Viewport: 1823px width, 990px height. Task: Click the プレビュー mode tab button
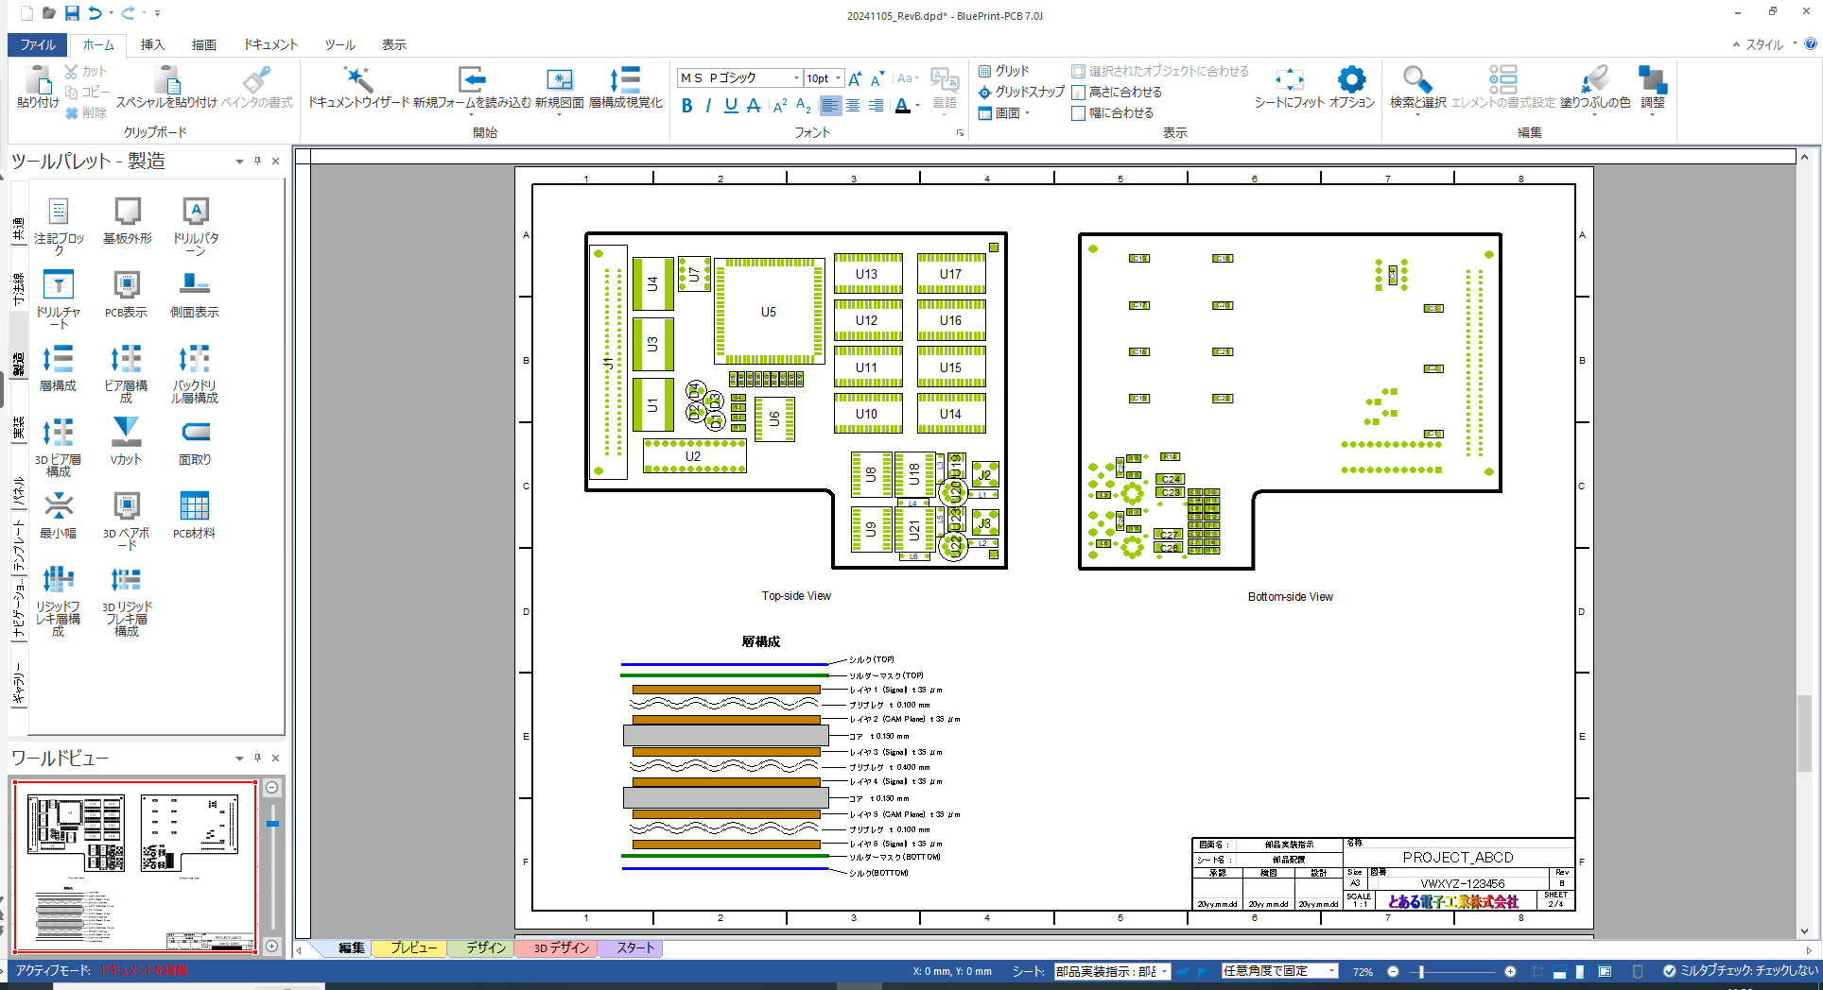coord(413,947)
